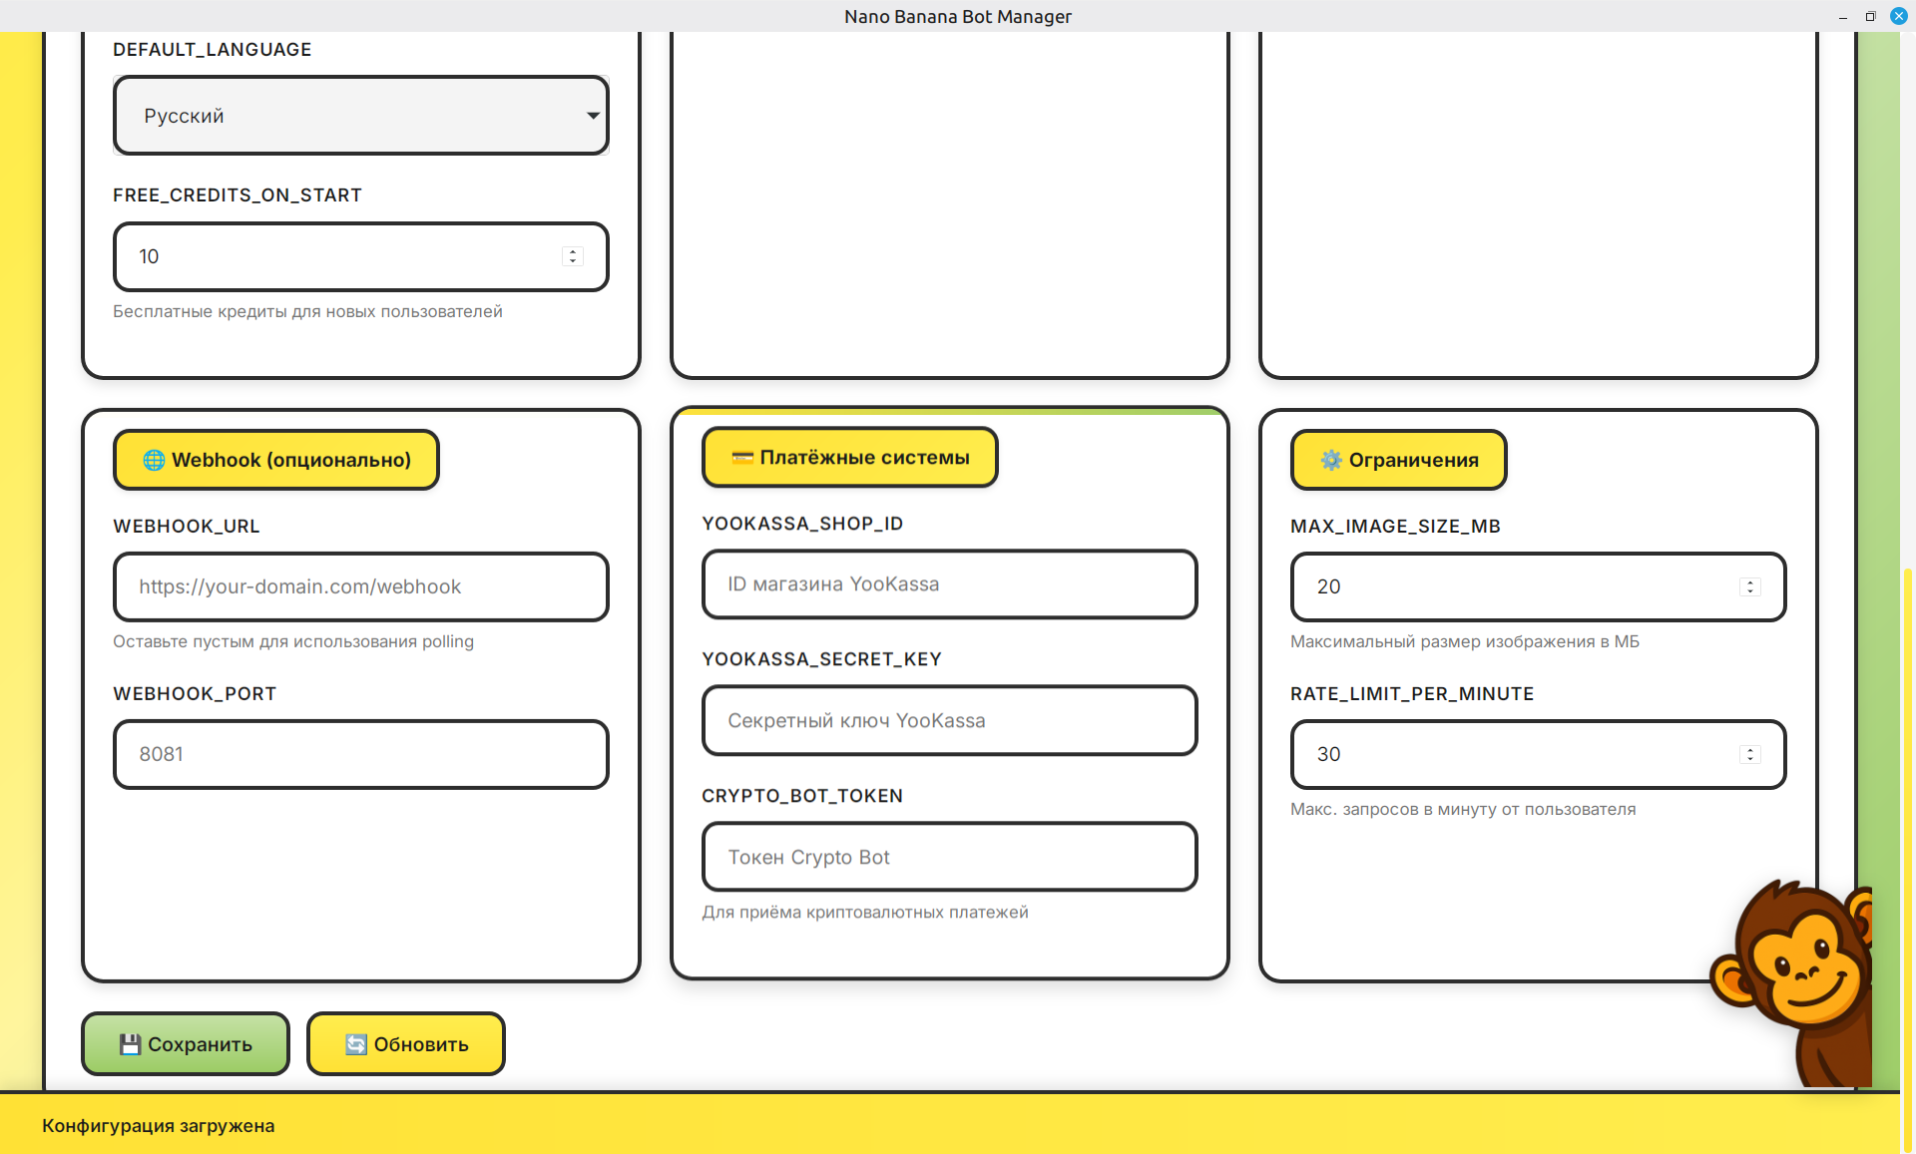Focus the CRYPTO_BOT_TOKEN input field
Screen dimensions: 1916x1154
pos(949,857)
